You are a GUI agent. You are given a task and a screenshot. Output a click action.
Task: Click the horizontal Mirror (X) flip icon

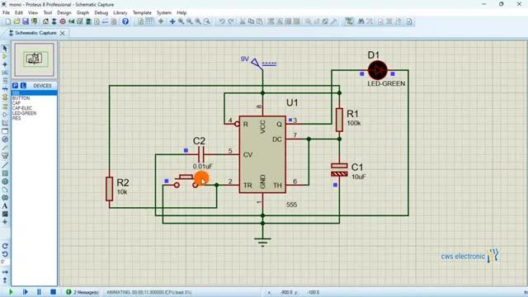(5, 271)
